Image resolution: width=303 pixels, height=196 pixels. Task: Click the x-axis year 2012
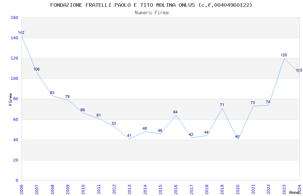[114, 189]
